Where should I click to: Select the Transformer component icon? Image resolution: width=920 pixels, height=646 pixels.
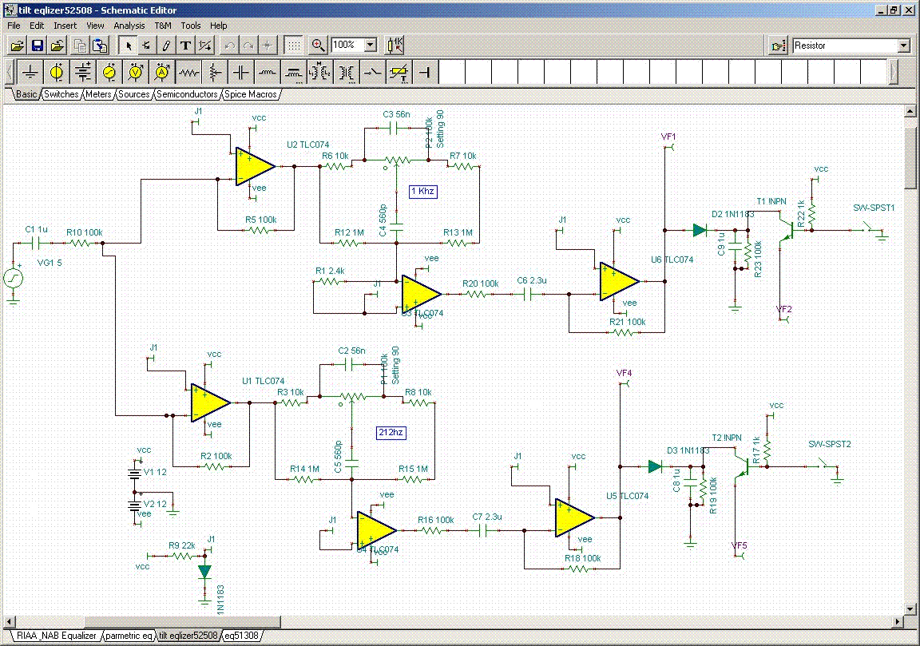tap(347, 72)
